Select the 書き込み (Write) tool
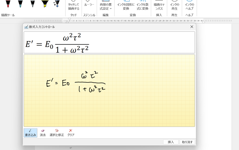This screenshot has height=150, width=239. (x=30, y=133)
